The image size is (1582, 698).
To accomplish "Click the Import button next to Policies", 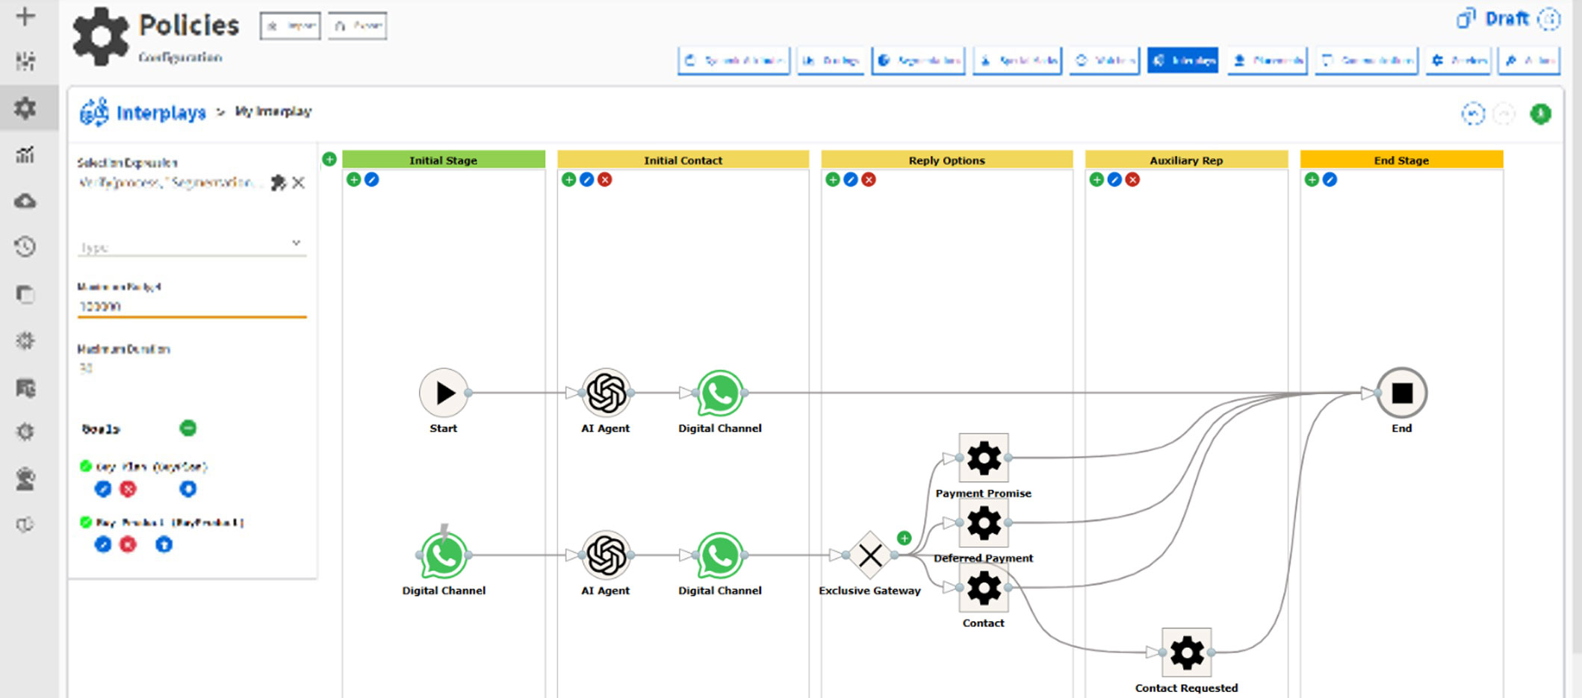I will (x=291, y=26).
